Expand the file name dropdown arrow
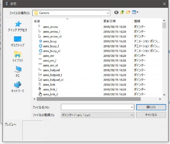This screenshot has width=170, height=144. pyautogui.click(x=132, y=107)
